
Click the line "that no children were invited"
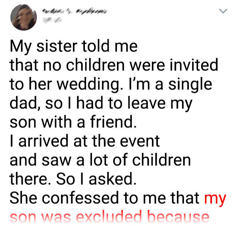[x=114, y=66]
